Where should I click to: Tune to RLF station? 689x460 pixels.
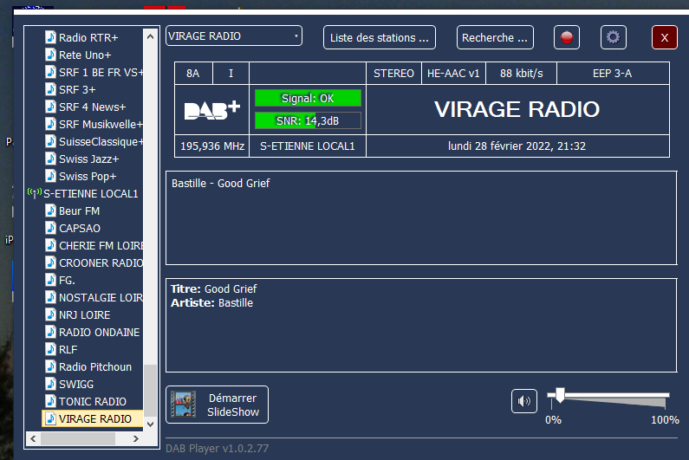point(68,350)
